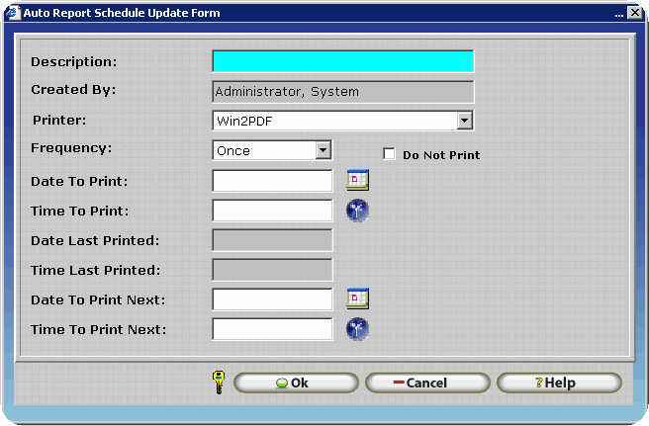
Task: Open clock picker for Time To Print
Action: pyautogui.click(x=357, y=211)
